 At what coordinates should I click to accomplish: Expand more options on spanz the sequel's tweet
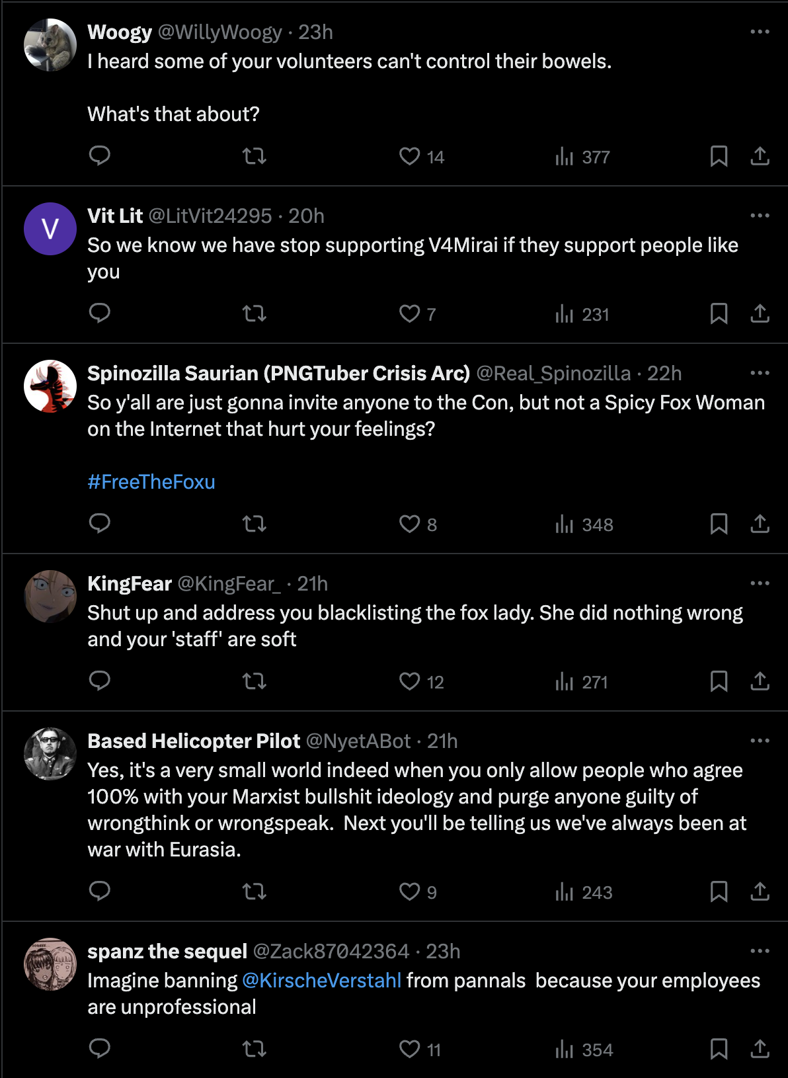tap(760, 951)
